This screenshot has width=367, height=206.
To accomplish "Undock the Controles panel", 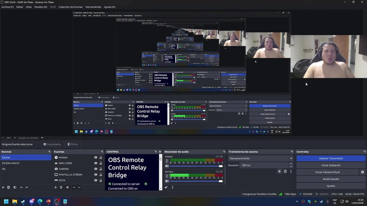I will tap(364, 152).
